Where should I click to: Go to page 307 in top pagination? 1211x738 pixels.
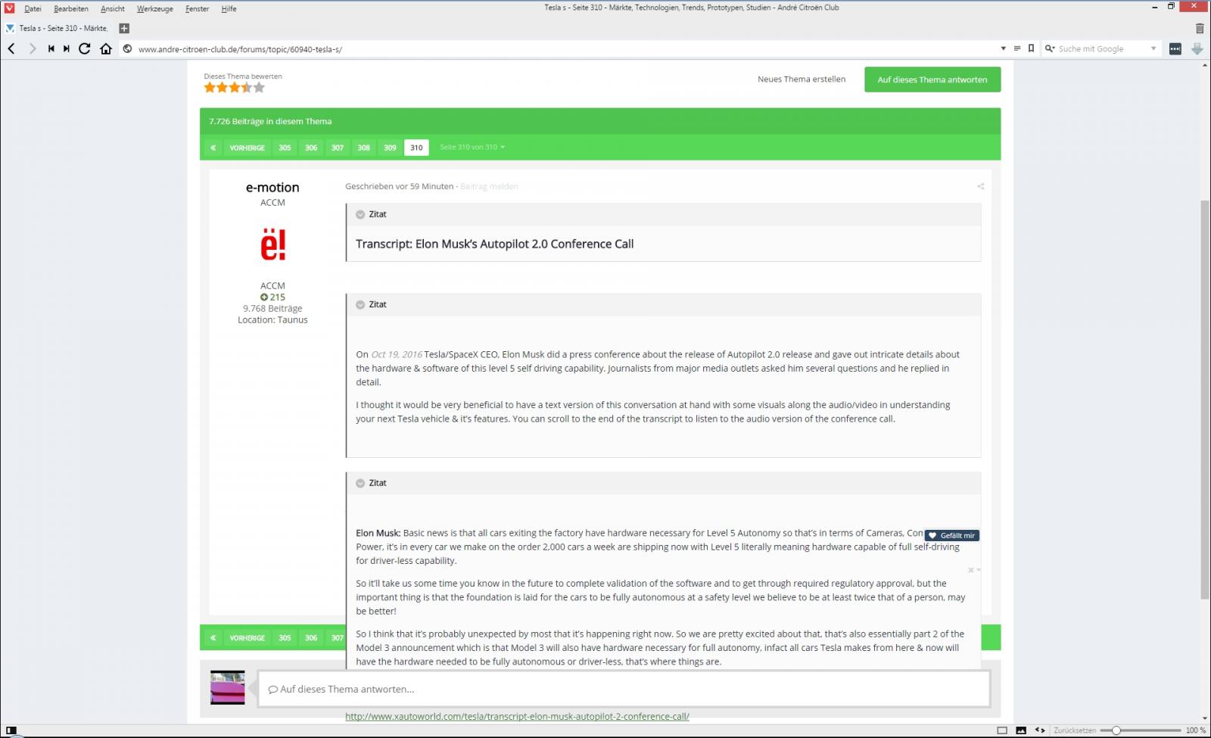[x=338, y=148]
